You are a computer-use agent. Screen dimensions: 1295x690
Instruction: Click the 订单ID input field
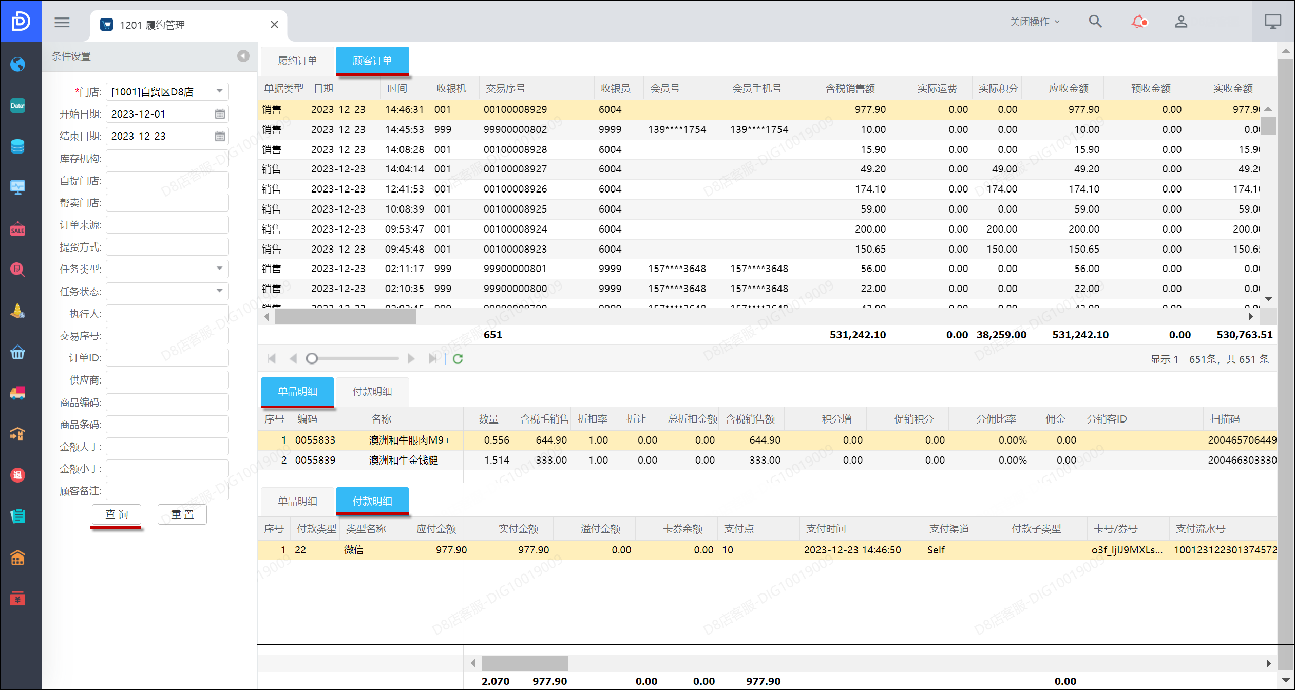pos(167,358)
